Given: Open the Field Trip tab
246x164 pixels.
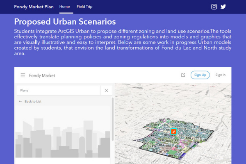Looking at the screenshot, I should [x=84, y=7].
